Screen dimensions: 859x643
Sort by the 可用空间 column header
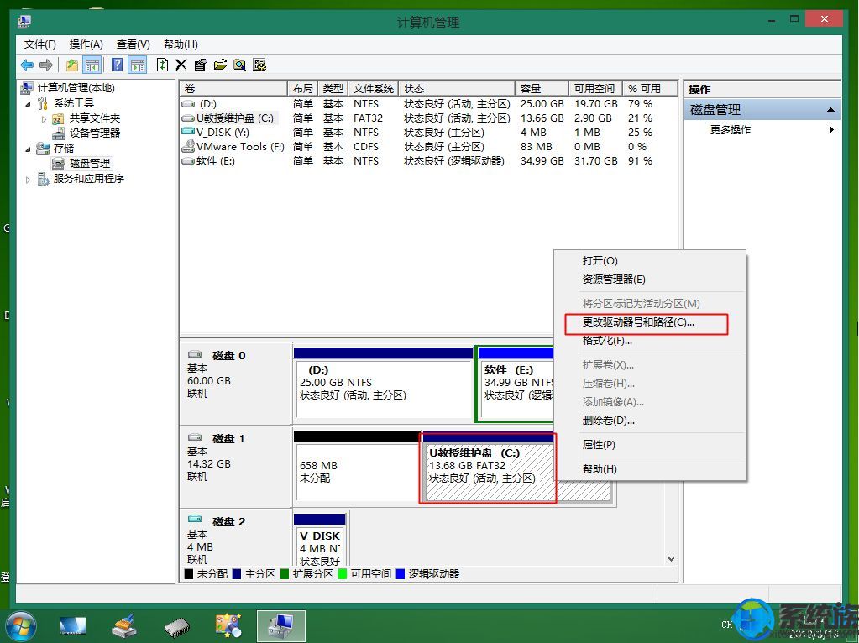(595, 89)
